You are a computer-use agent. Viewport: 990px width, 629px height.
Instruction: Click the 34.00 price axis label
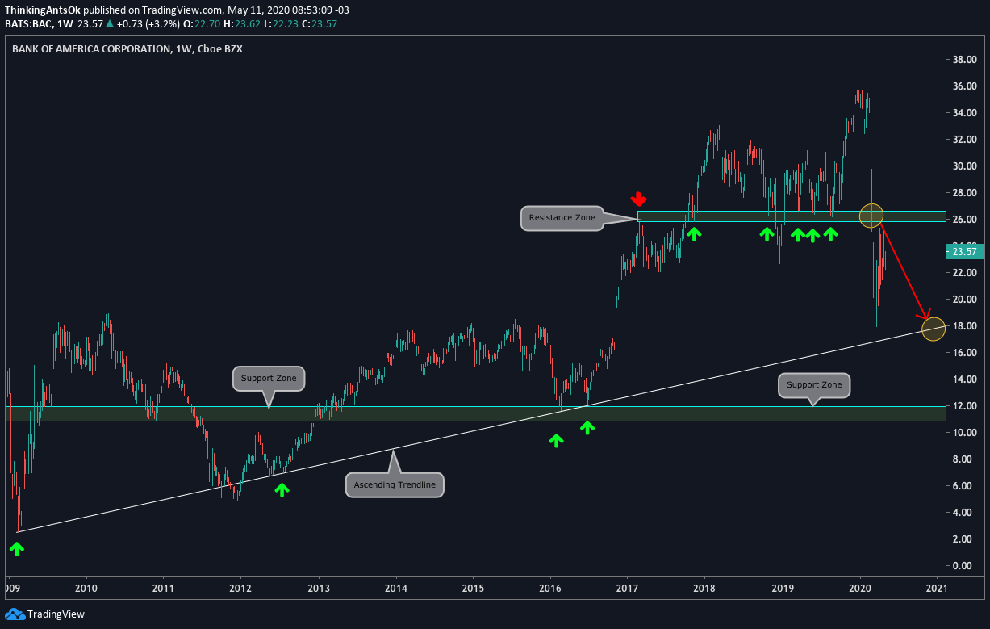coord(965,113)
